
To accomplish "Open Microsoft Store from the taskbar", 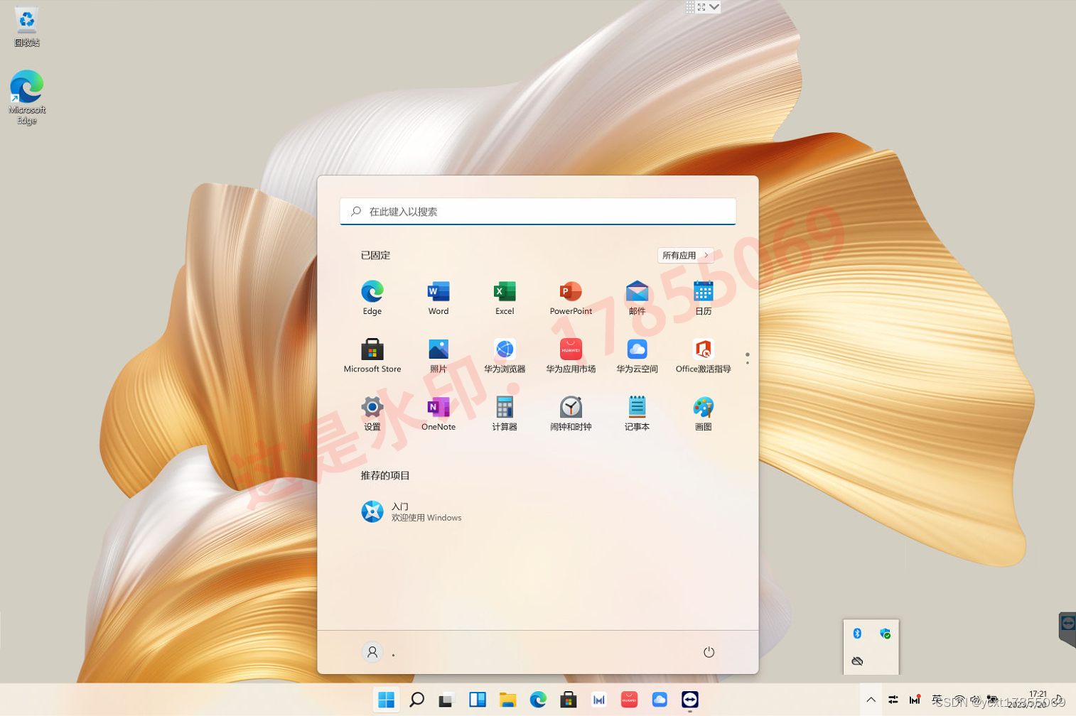I will coord(569,700).
